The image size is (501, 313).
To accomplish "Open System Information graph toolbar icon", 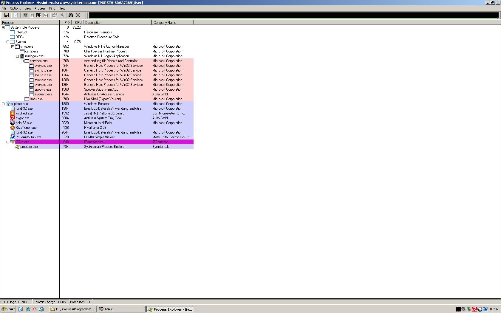I will 25,15.
